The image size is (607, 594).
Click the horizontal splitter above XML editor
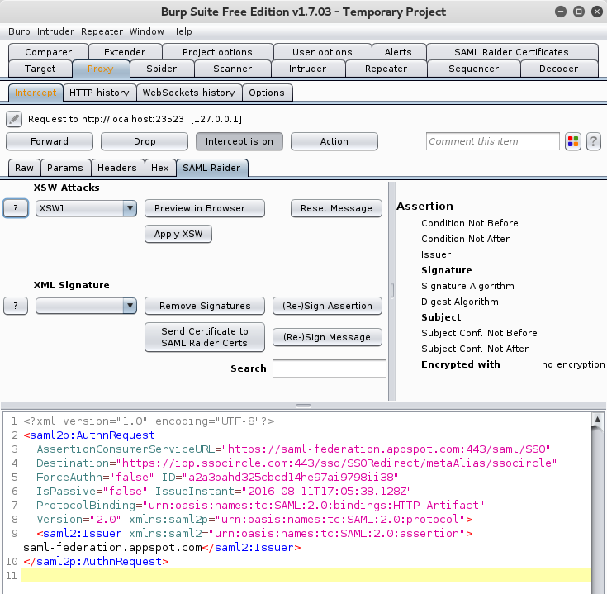(303, 406)
